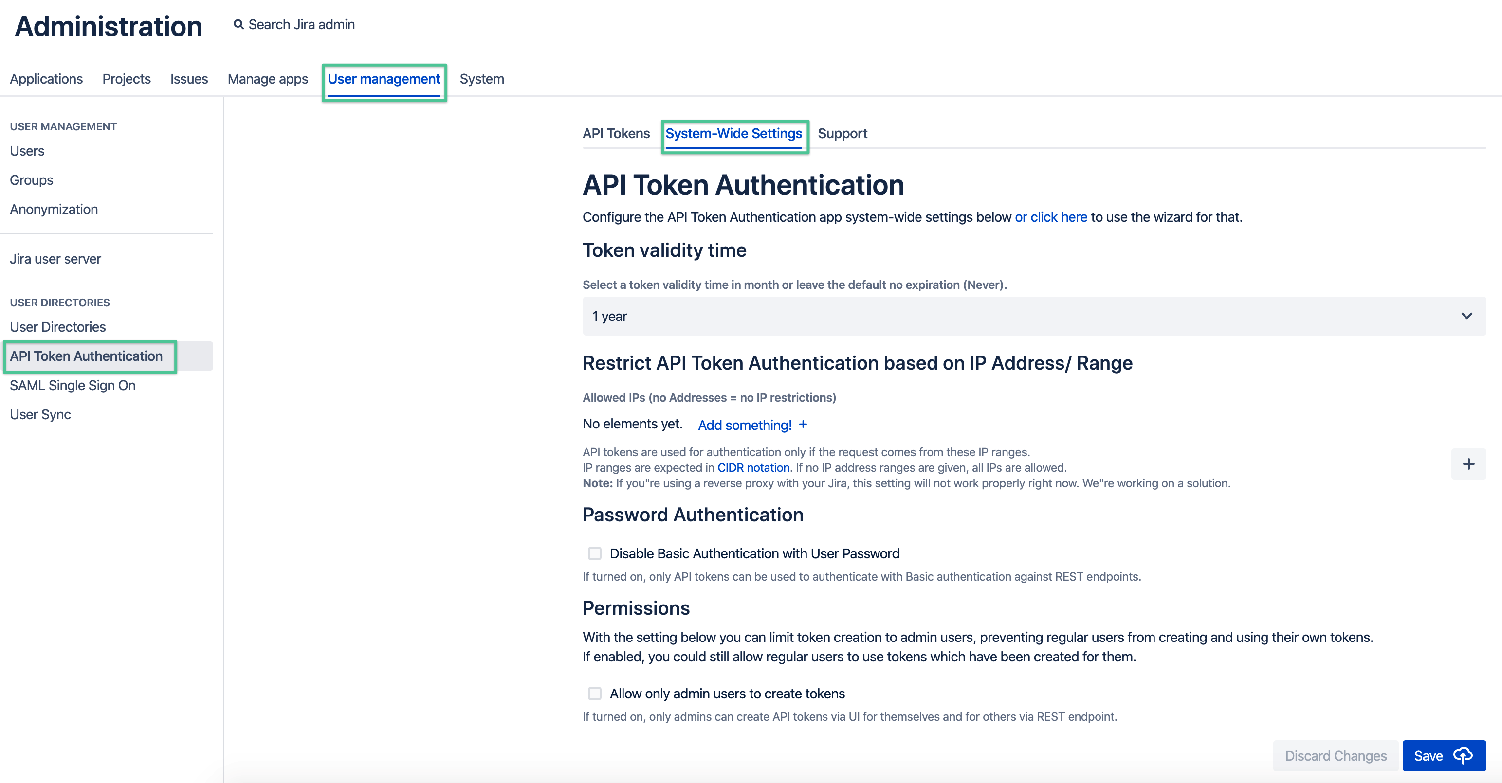Open Users in the sidebar
This screenshot has height=783, width=1502.
[x=27, y=151]
